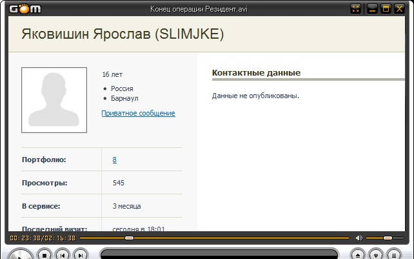This screenshot has height=259, width=414.
Task: Stop video playback
Action: coord(44,254)
